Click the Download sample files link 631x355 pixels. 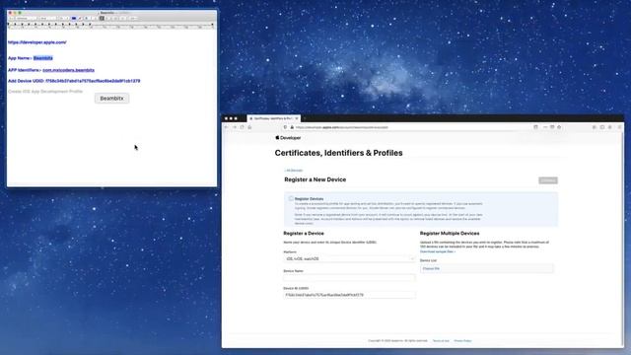tap(438, 251)
